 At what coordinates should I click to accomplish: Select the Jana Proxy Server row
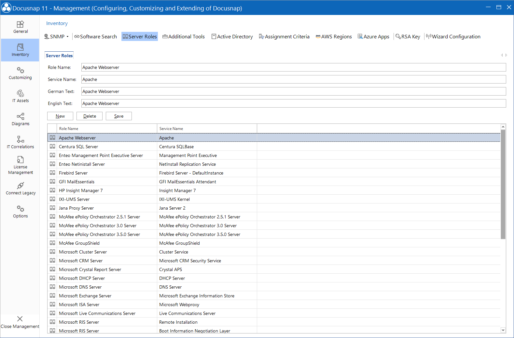pyautogui.click(x=274, y=208)
